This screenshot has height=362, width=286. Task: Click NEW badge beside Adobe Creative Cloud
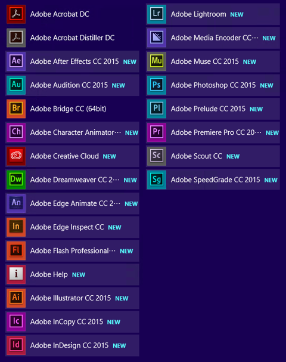[x=109, y=156]
